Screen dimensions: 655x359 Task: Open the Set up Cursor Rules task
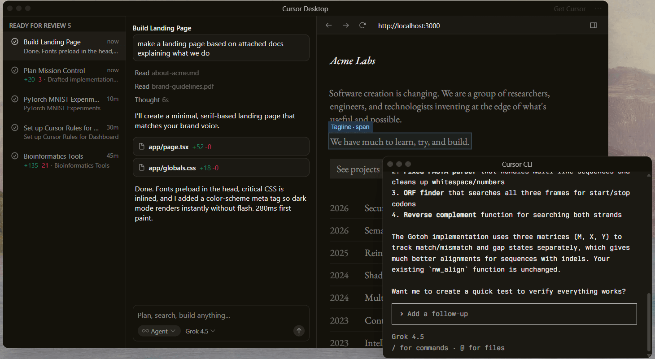pos(64,132)
